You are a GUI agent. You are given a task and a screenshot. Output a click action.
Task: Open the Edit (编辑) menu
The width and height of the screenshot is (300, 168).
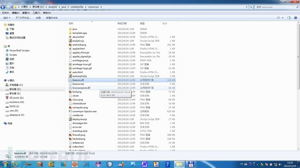click(x=16, y=13)
